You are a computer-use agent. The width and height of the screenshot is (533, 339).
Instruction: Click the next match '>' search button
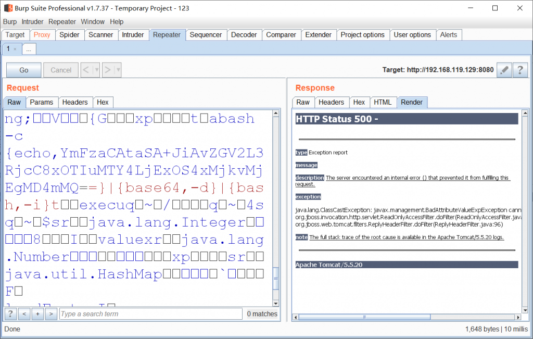(51, 314)
